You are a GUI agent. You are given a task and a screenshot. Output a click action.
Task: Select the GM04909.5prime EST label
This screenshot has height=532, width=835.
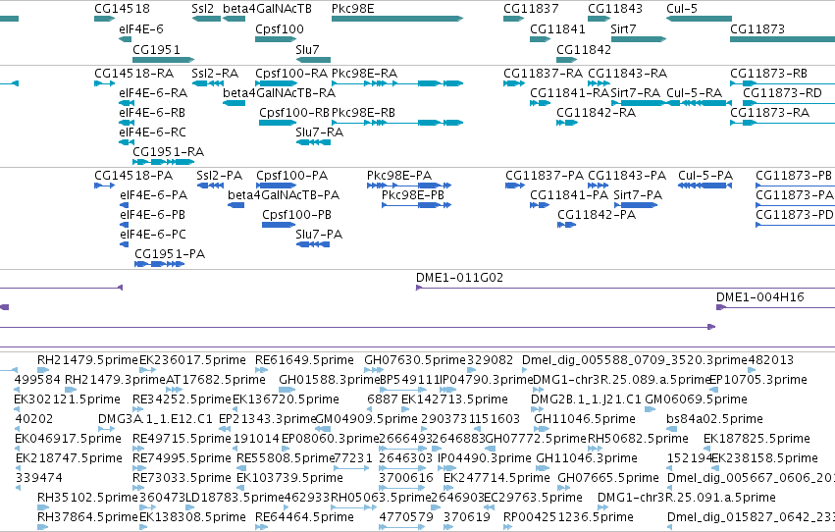tap(366, 419)
